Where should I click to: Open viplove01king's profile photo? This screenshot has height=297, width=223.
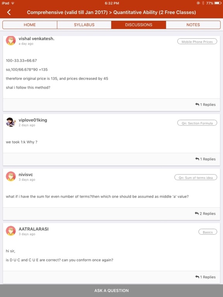click(11, 122)
